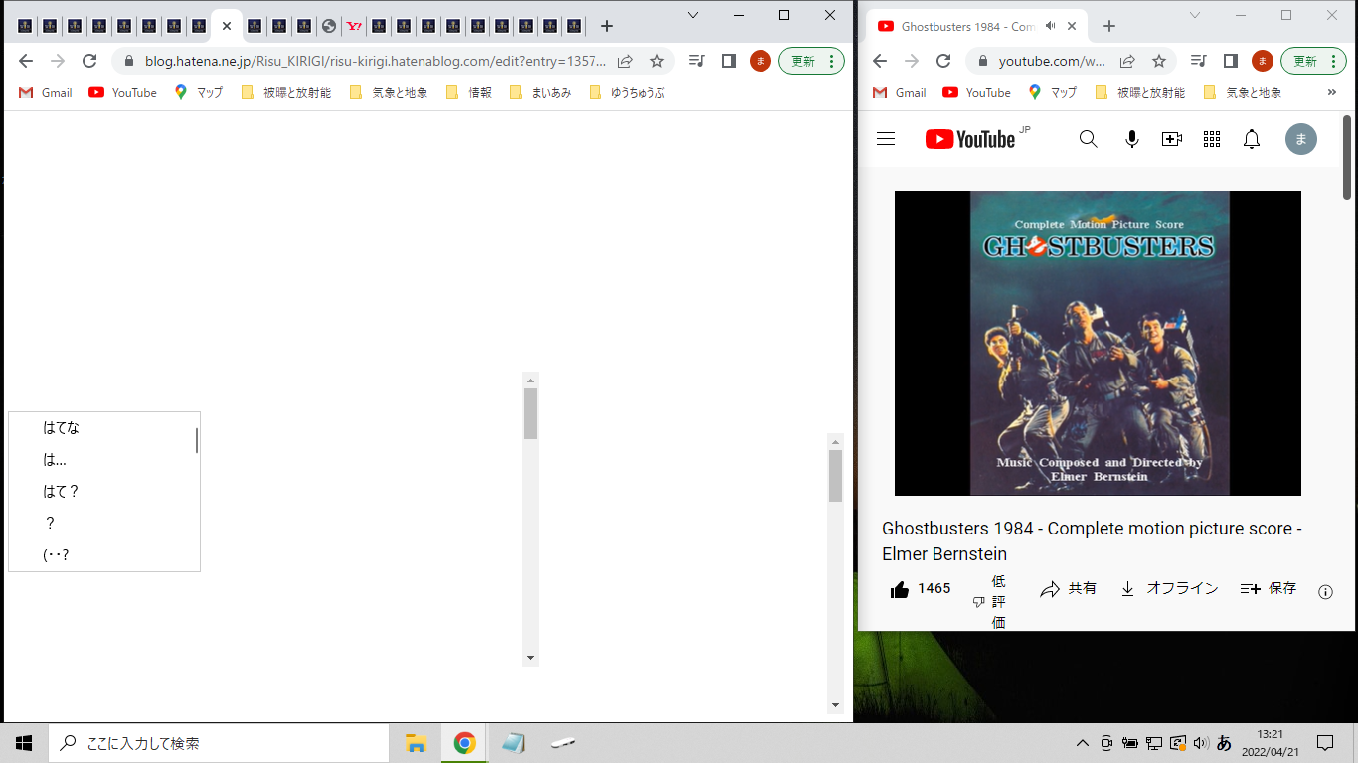This screenshot has width=1358, height=763.
Task: Save the video to a playlist with 保存
Action: (1269, 589)
